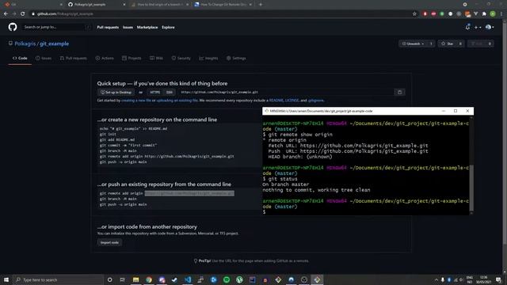Close the Polkagris/git_example browser tab
507x285 pixels.
(x=124, y=5)
